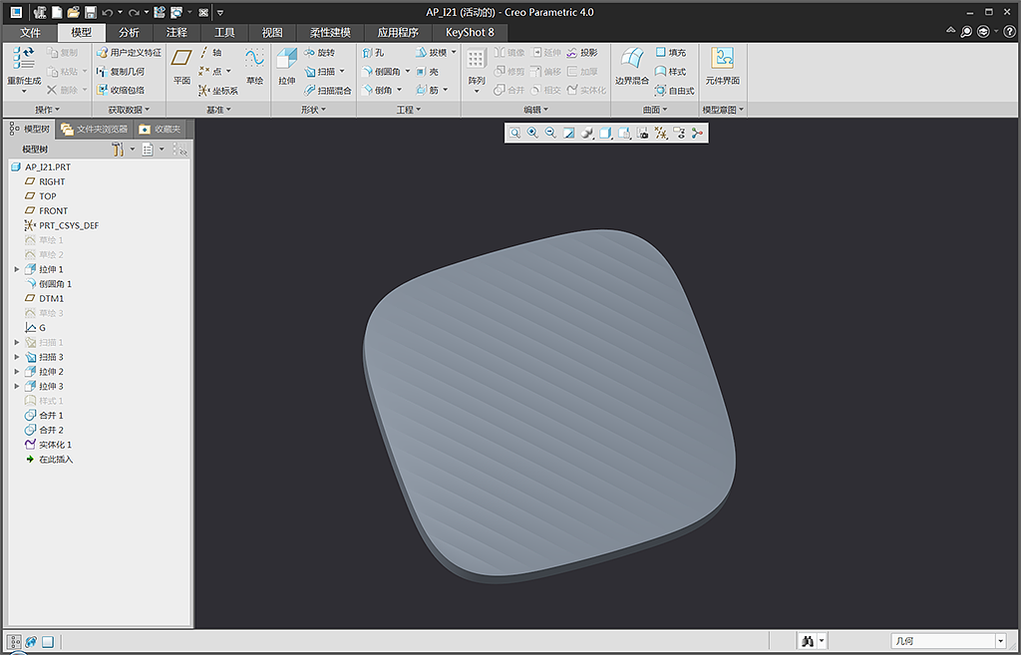
Task: Click 收缩包络 (Shrinkwrap)
Action: [121, 91]
